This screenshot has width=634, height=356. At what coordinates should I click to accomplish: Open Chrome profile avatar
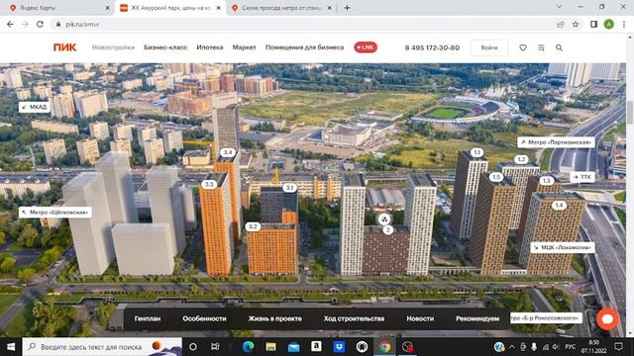tap(609, 24)
